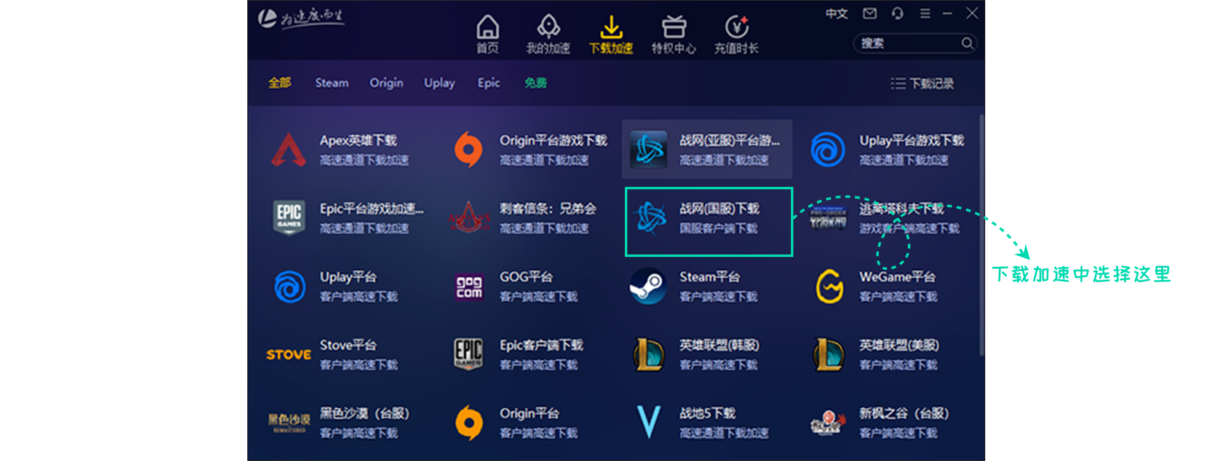Open 下载记录 download history
Viewport: 1230px width, 461px height.
pos(922,84)
